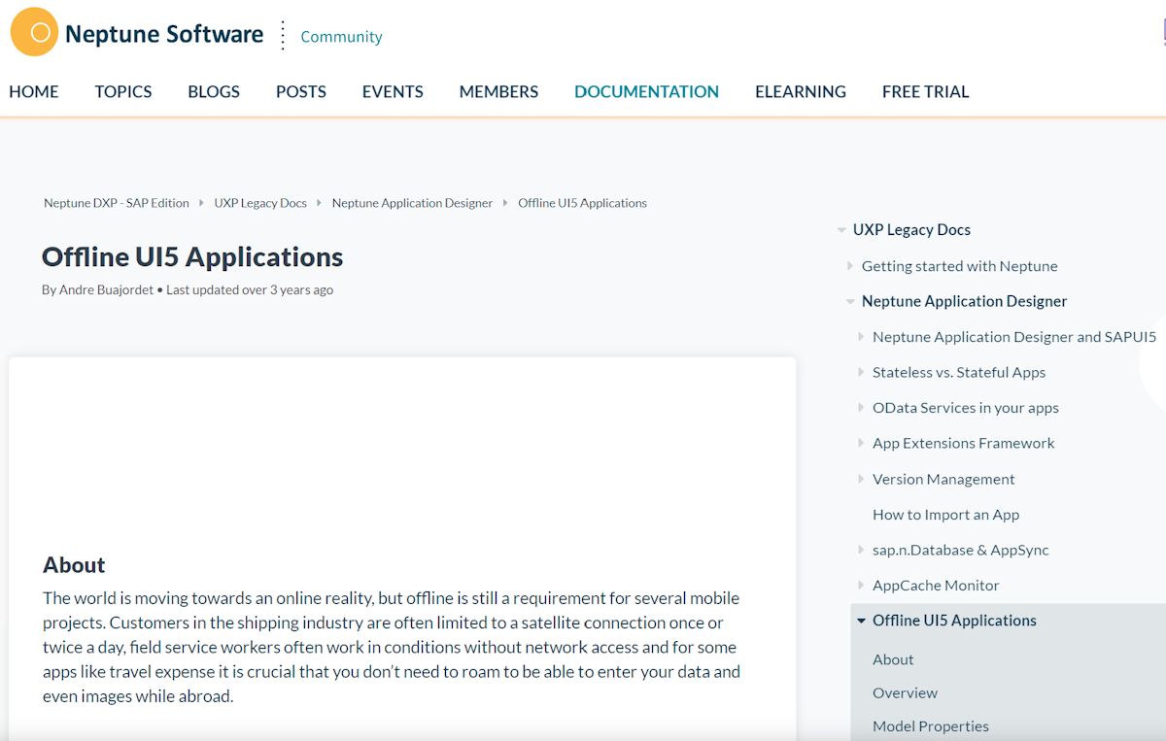Image resolution: width=1166 pixels, height=741 pixels.
Task: Open App Extensions Framework page
Action: [963, 443]
